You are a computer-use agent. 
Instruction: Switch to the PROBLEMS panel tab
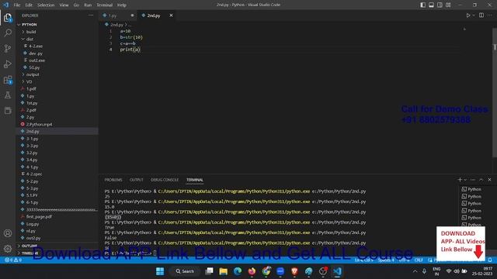113,180
